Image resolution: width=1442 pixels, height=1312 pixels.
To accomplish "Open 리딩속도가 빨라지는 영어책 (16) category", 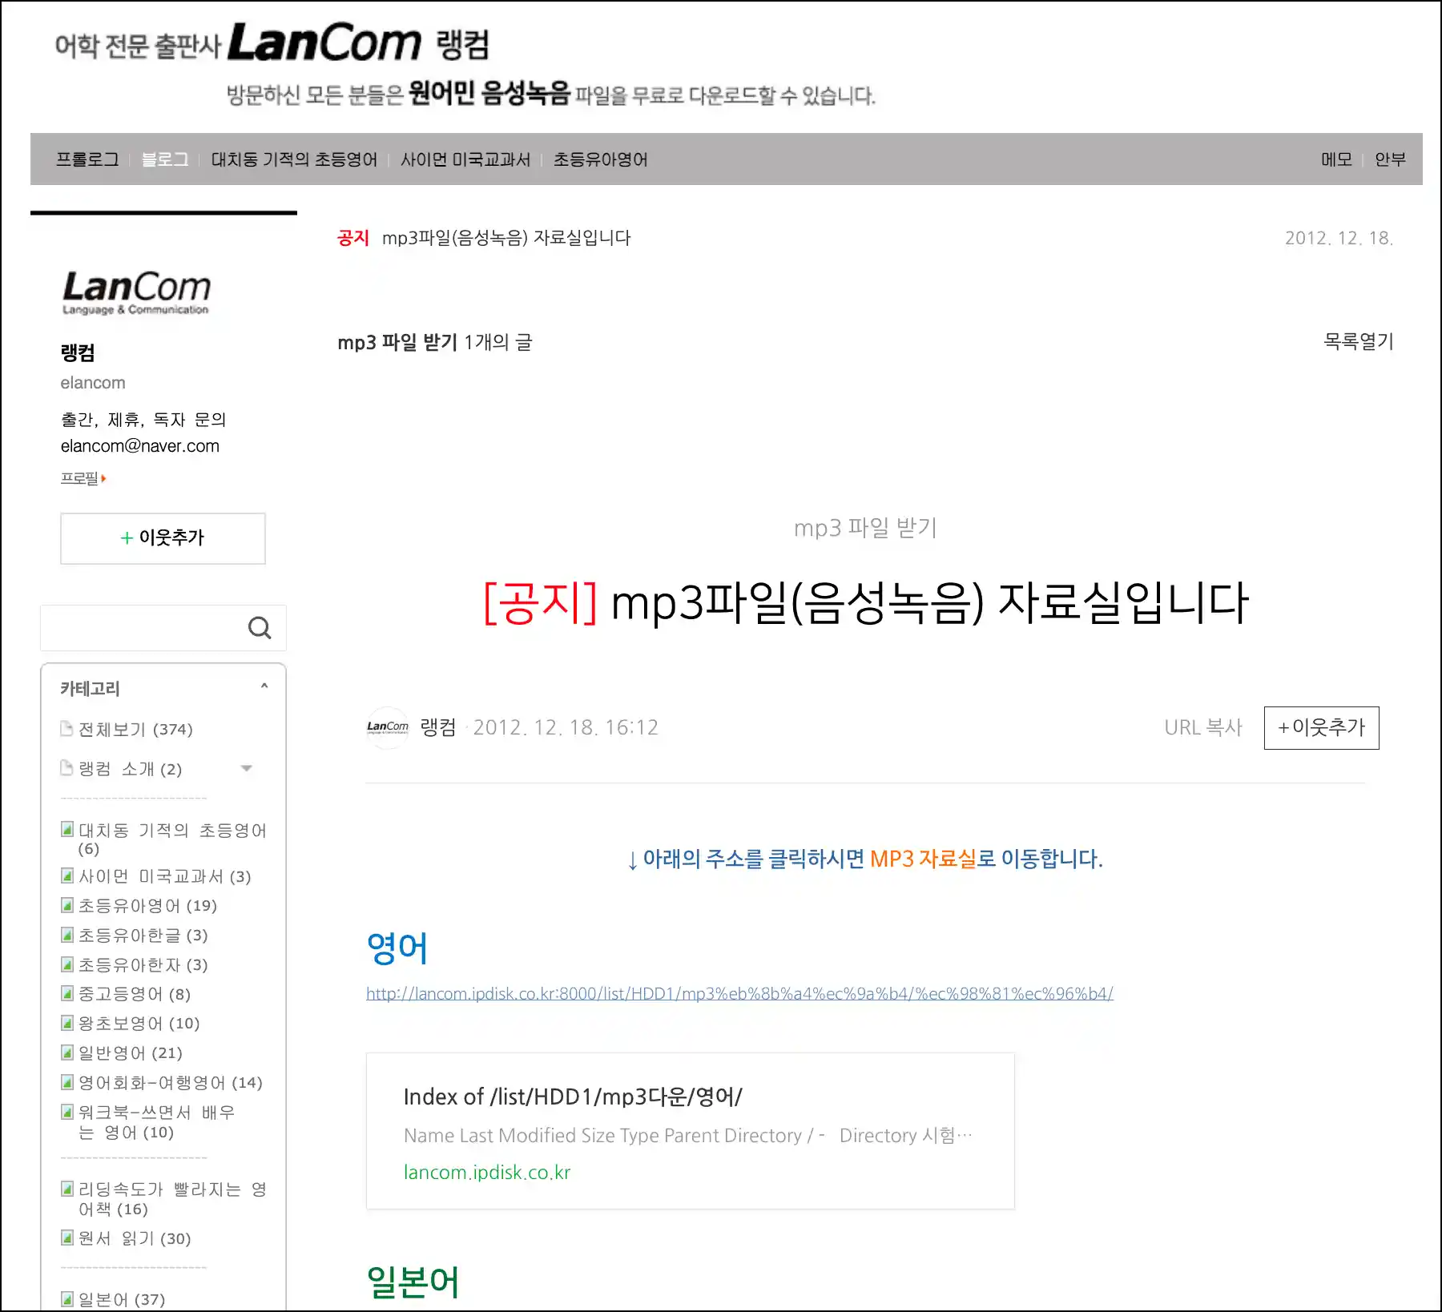I will coord(172,1199).
